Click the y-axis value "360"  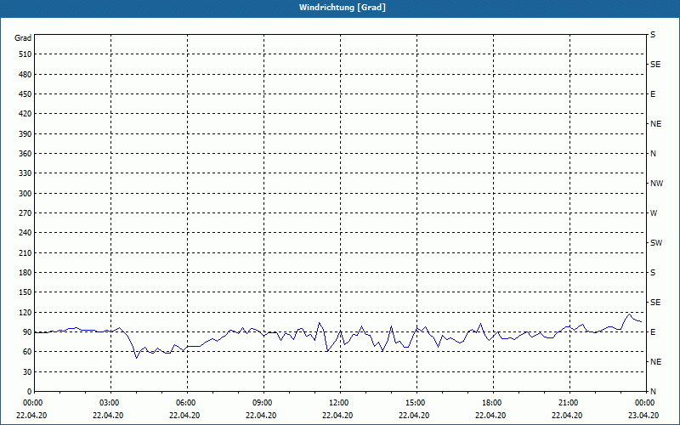[25, 154]
